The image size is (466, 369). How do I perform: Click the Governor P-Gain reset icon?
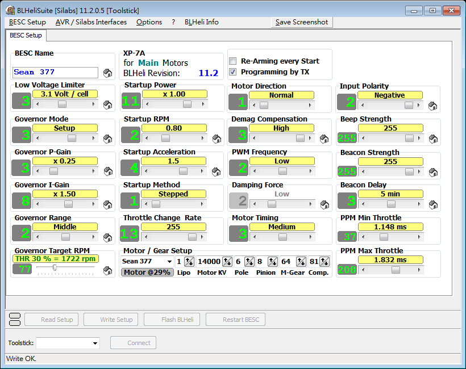tap(108, 171)
